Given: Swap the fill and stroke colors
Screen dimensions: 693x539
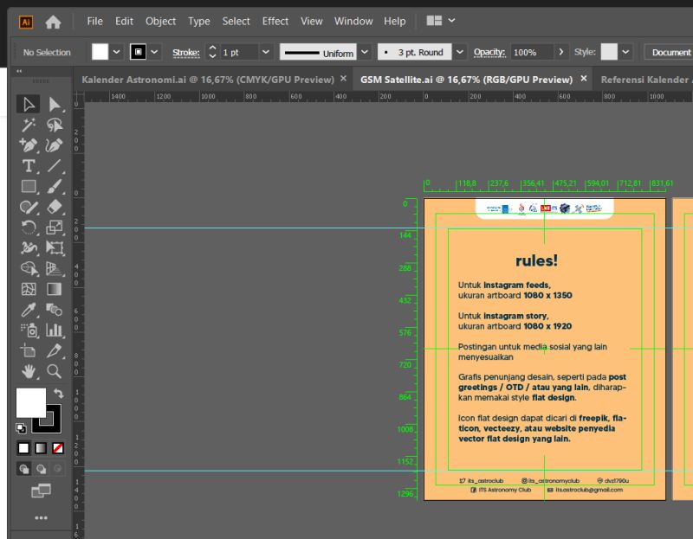Looking at the screenshot, I should click(59, 394).
